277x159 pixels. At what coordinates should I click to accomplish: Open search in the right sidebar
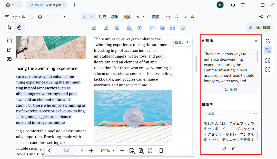[x=268, y=41]
